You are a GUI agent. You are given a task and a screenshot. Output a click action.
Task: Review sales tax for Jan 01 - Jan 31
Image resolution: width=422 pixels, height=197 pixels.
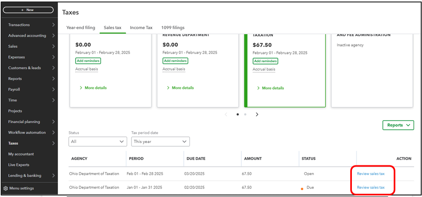point(370,187)
